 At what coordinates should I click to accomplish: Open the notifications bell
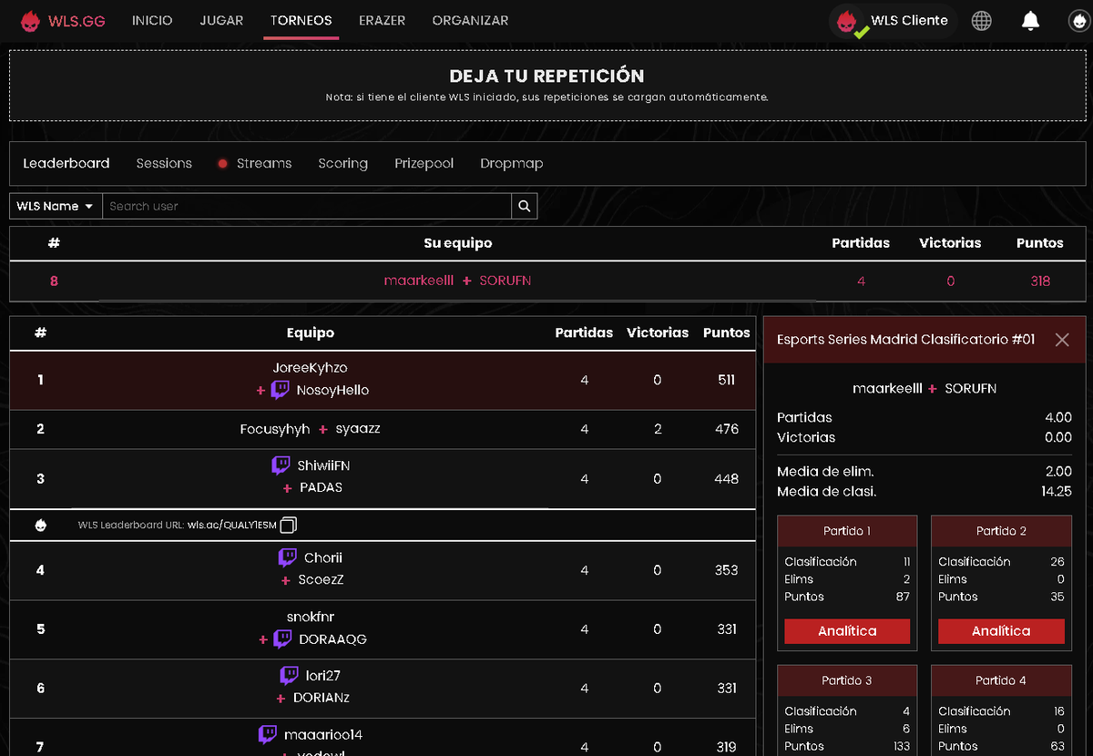point(1030,21)
